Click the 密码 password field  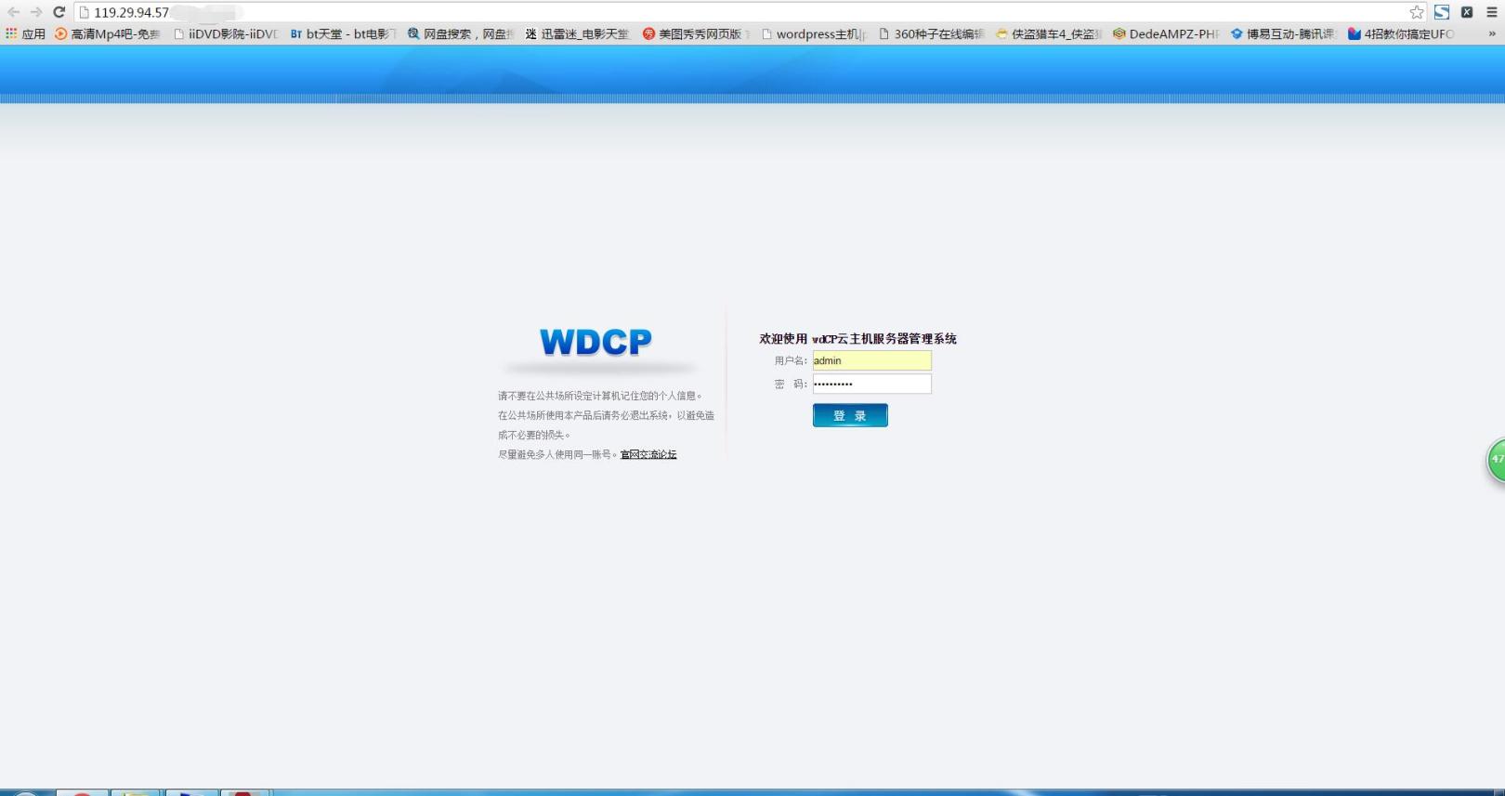(871, 384)
